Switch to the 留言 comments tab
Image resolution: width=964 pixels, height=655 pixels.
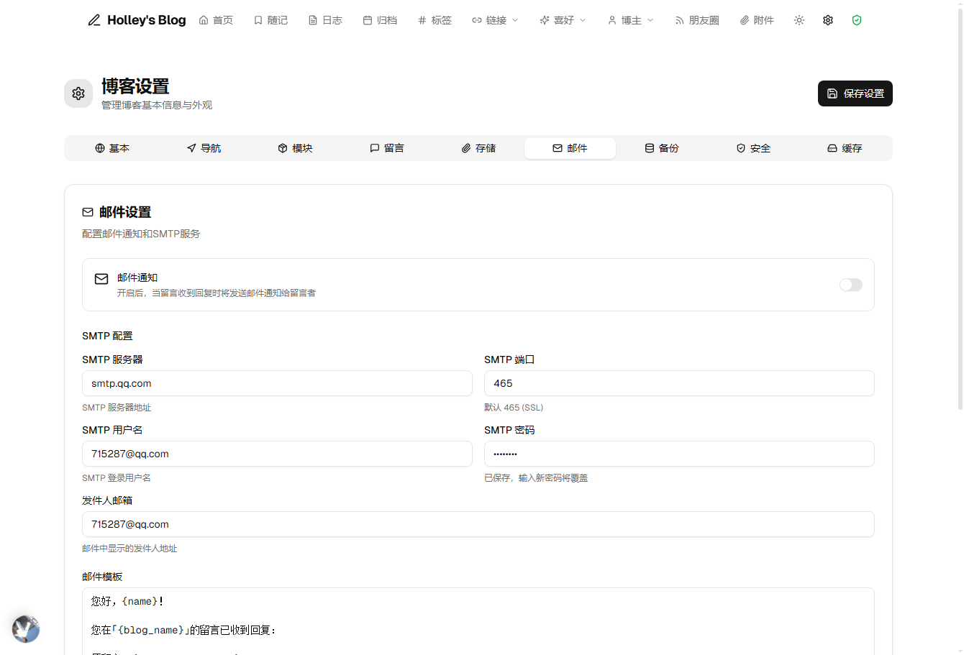pos(387,148)
